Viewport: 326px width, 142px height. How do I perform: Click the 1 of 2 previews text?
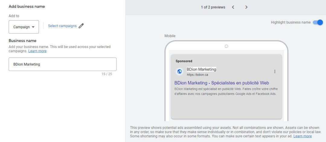pos(213,7)
